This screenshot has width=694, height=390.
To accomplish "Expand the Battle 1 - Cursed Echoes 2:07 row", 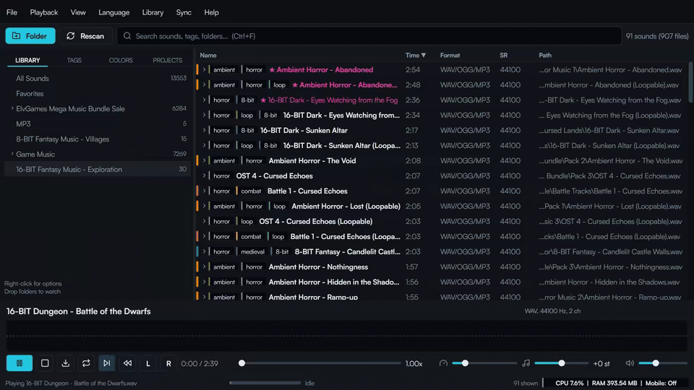I will click(x=204, y=191).
